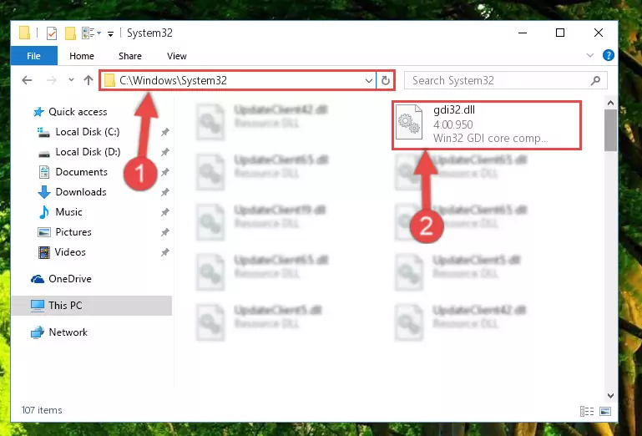The width and height of the screenshot is (642, 436).
Task: Go back with the left arrow
Action: pyautogui.click(x=27, y=80)
